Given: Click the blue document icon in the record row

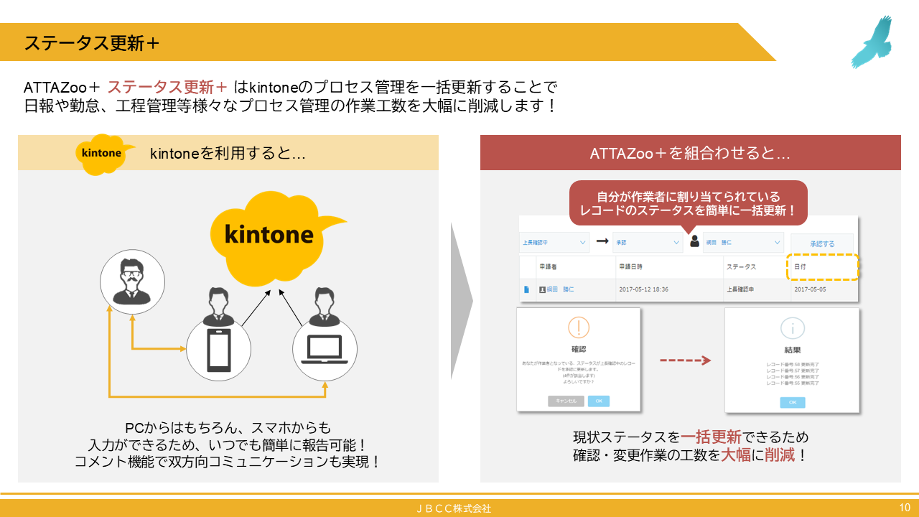Looking at the screenshot, I should coord(527,289).
